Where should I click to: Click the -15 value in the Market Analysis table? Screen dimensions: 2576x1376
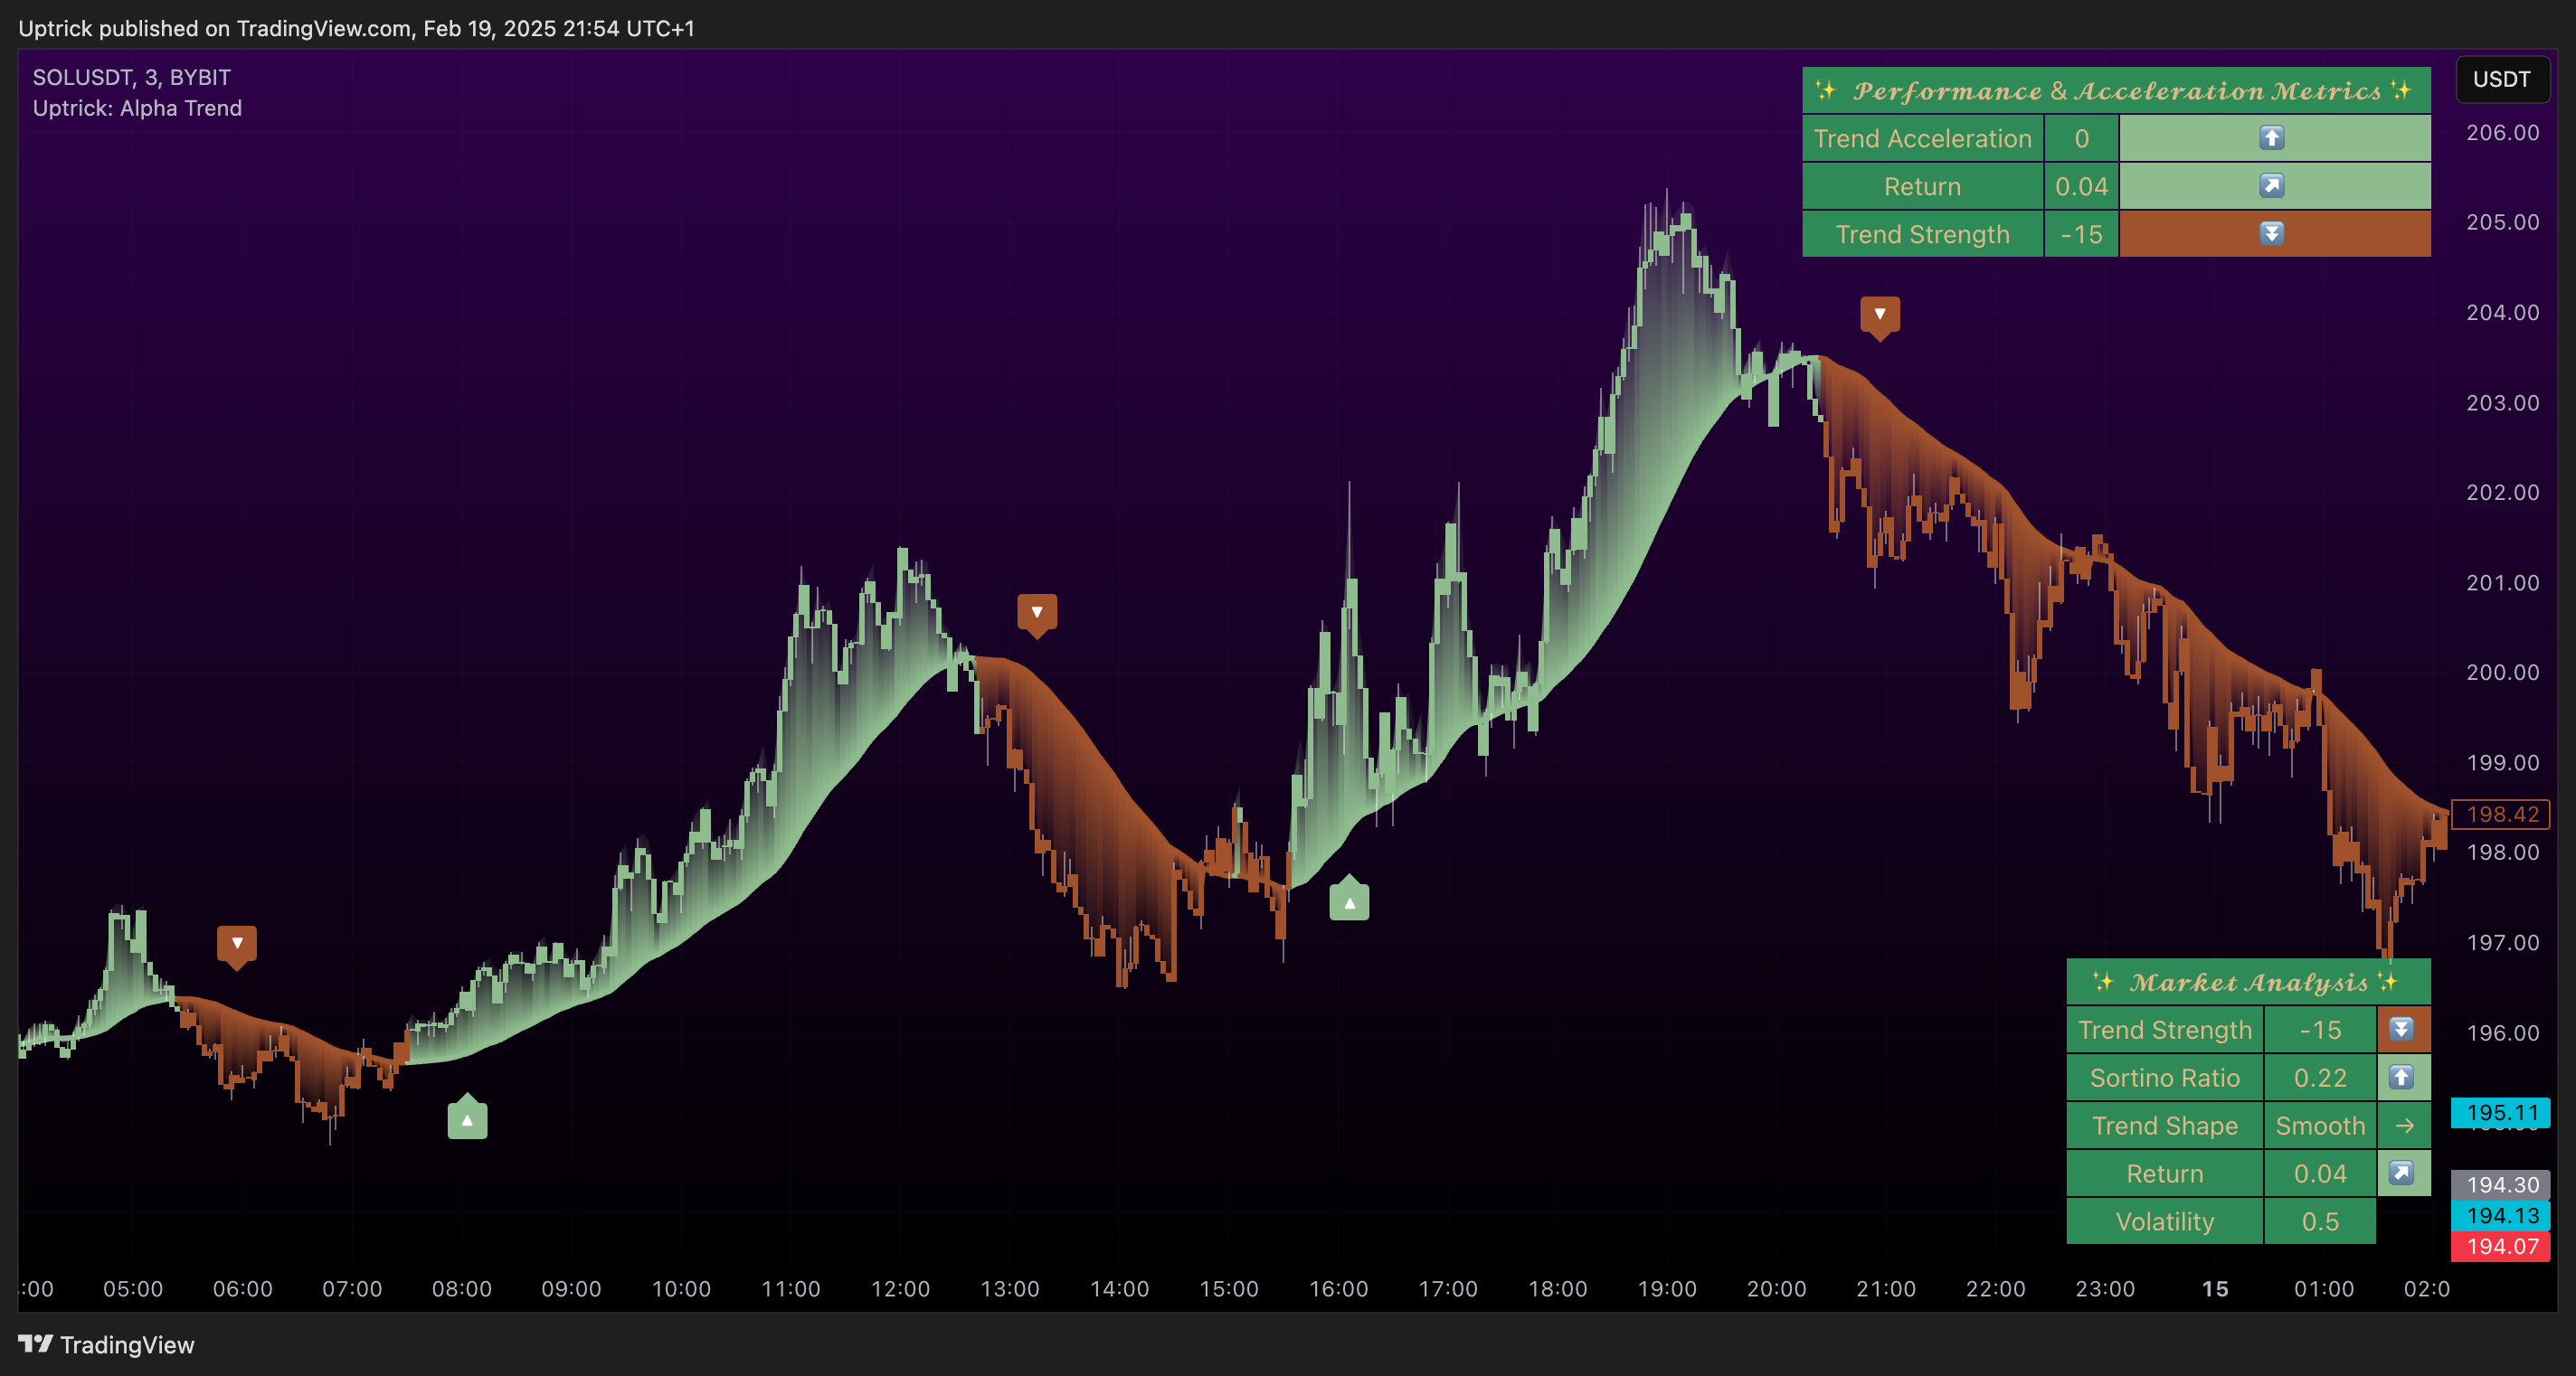(x=2320, y=1029)
